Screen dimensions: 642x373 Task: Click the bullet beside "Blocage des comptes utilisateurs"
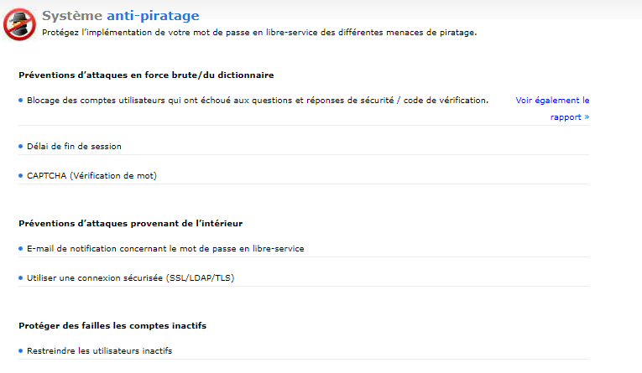[x=20, y=100]
